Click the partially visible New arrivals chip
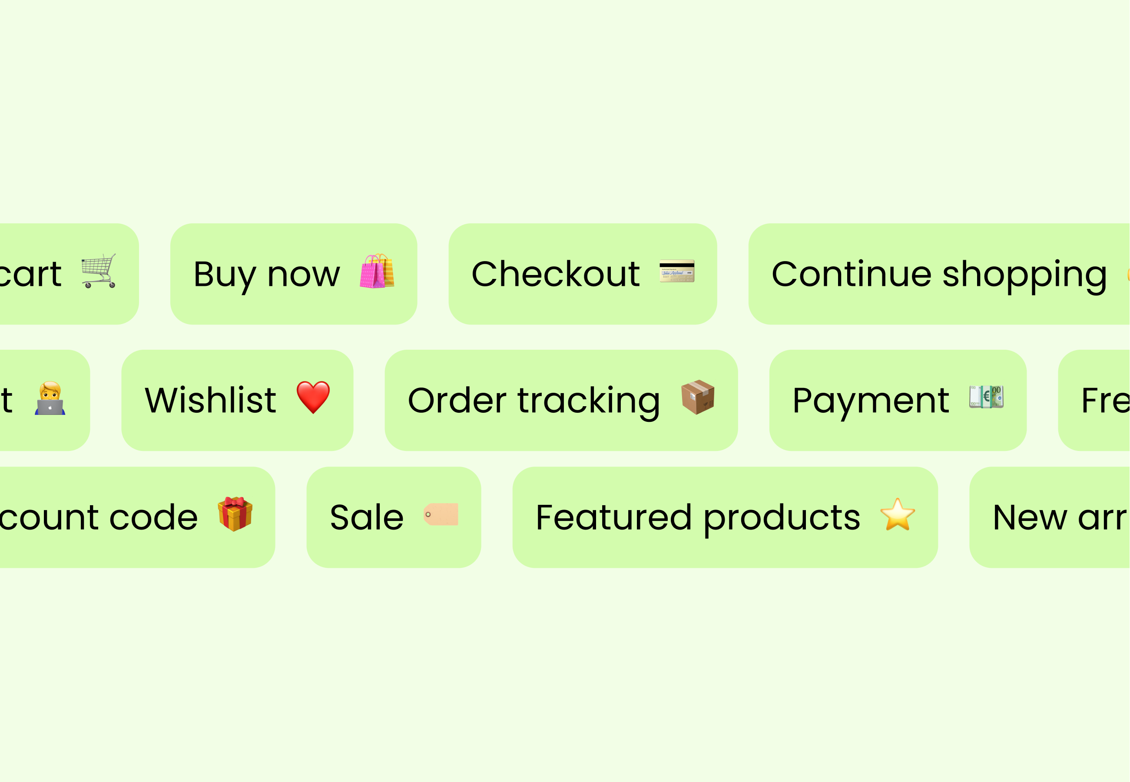1130x782 pixels. point(1050,517)
